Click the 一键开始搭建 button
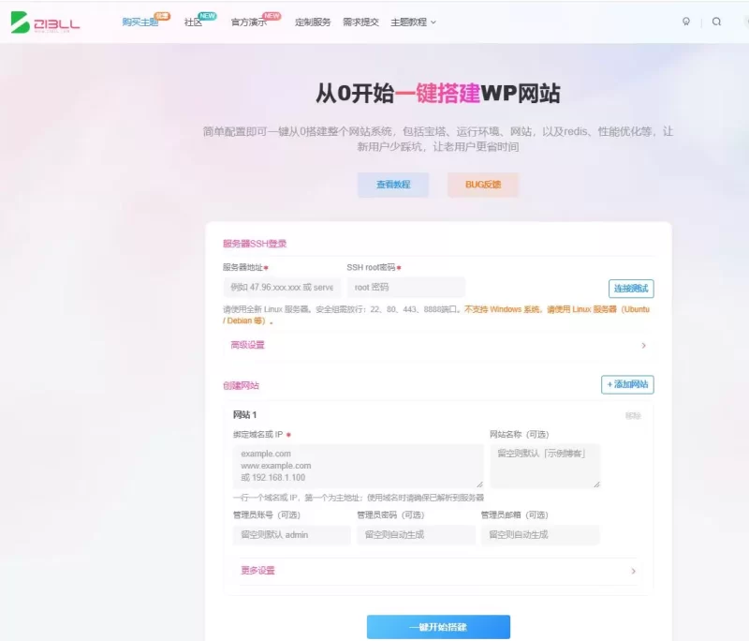The height and width of the screenshot is (641, 749). tap(438, 627)
